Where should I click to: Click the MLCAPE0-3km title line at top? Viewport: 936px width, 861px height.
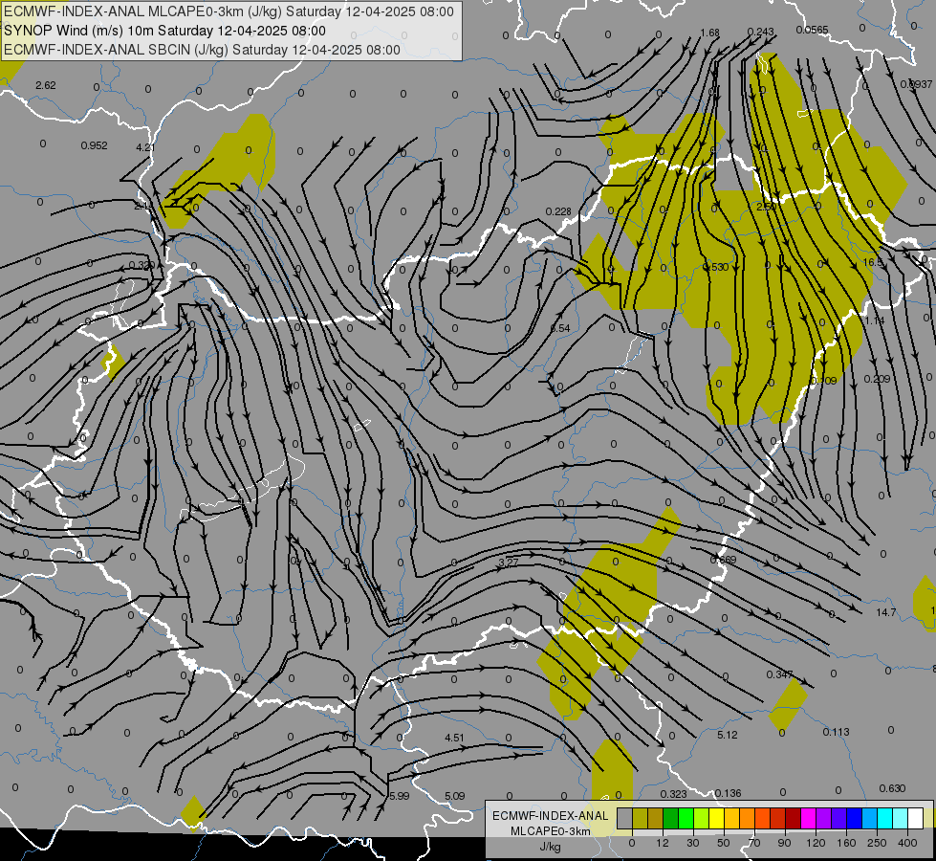(229, 11)
